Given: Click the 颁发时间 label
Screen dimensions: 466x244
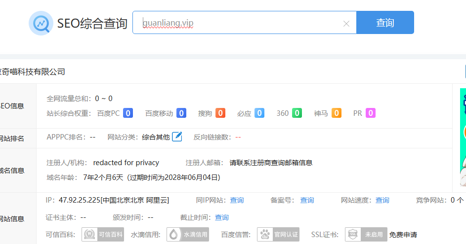Looking at the screenshot, I should click(x=128, y=217).
